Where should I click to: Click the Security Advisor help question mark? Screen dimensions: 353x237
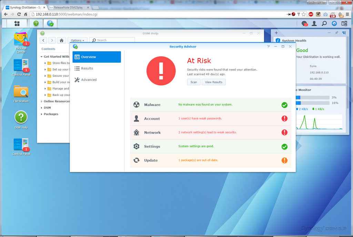[268, 46]
